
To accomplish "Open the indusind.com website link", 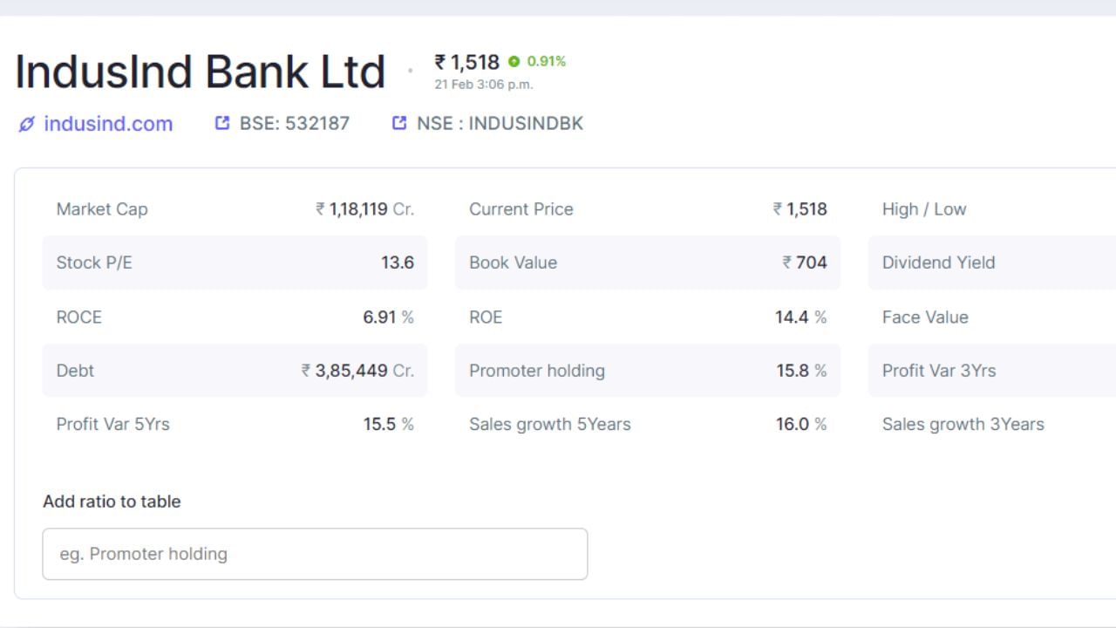I will [108, 124].
